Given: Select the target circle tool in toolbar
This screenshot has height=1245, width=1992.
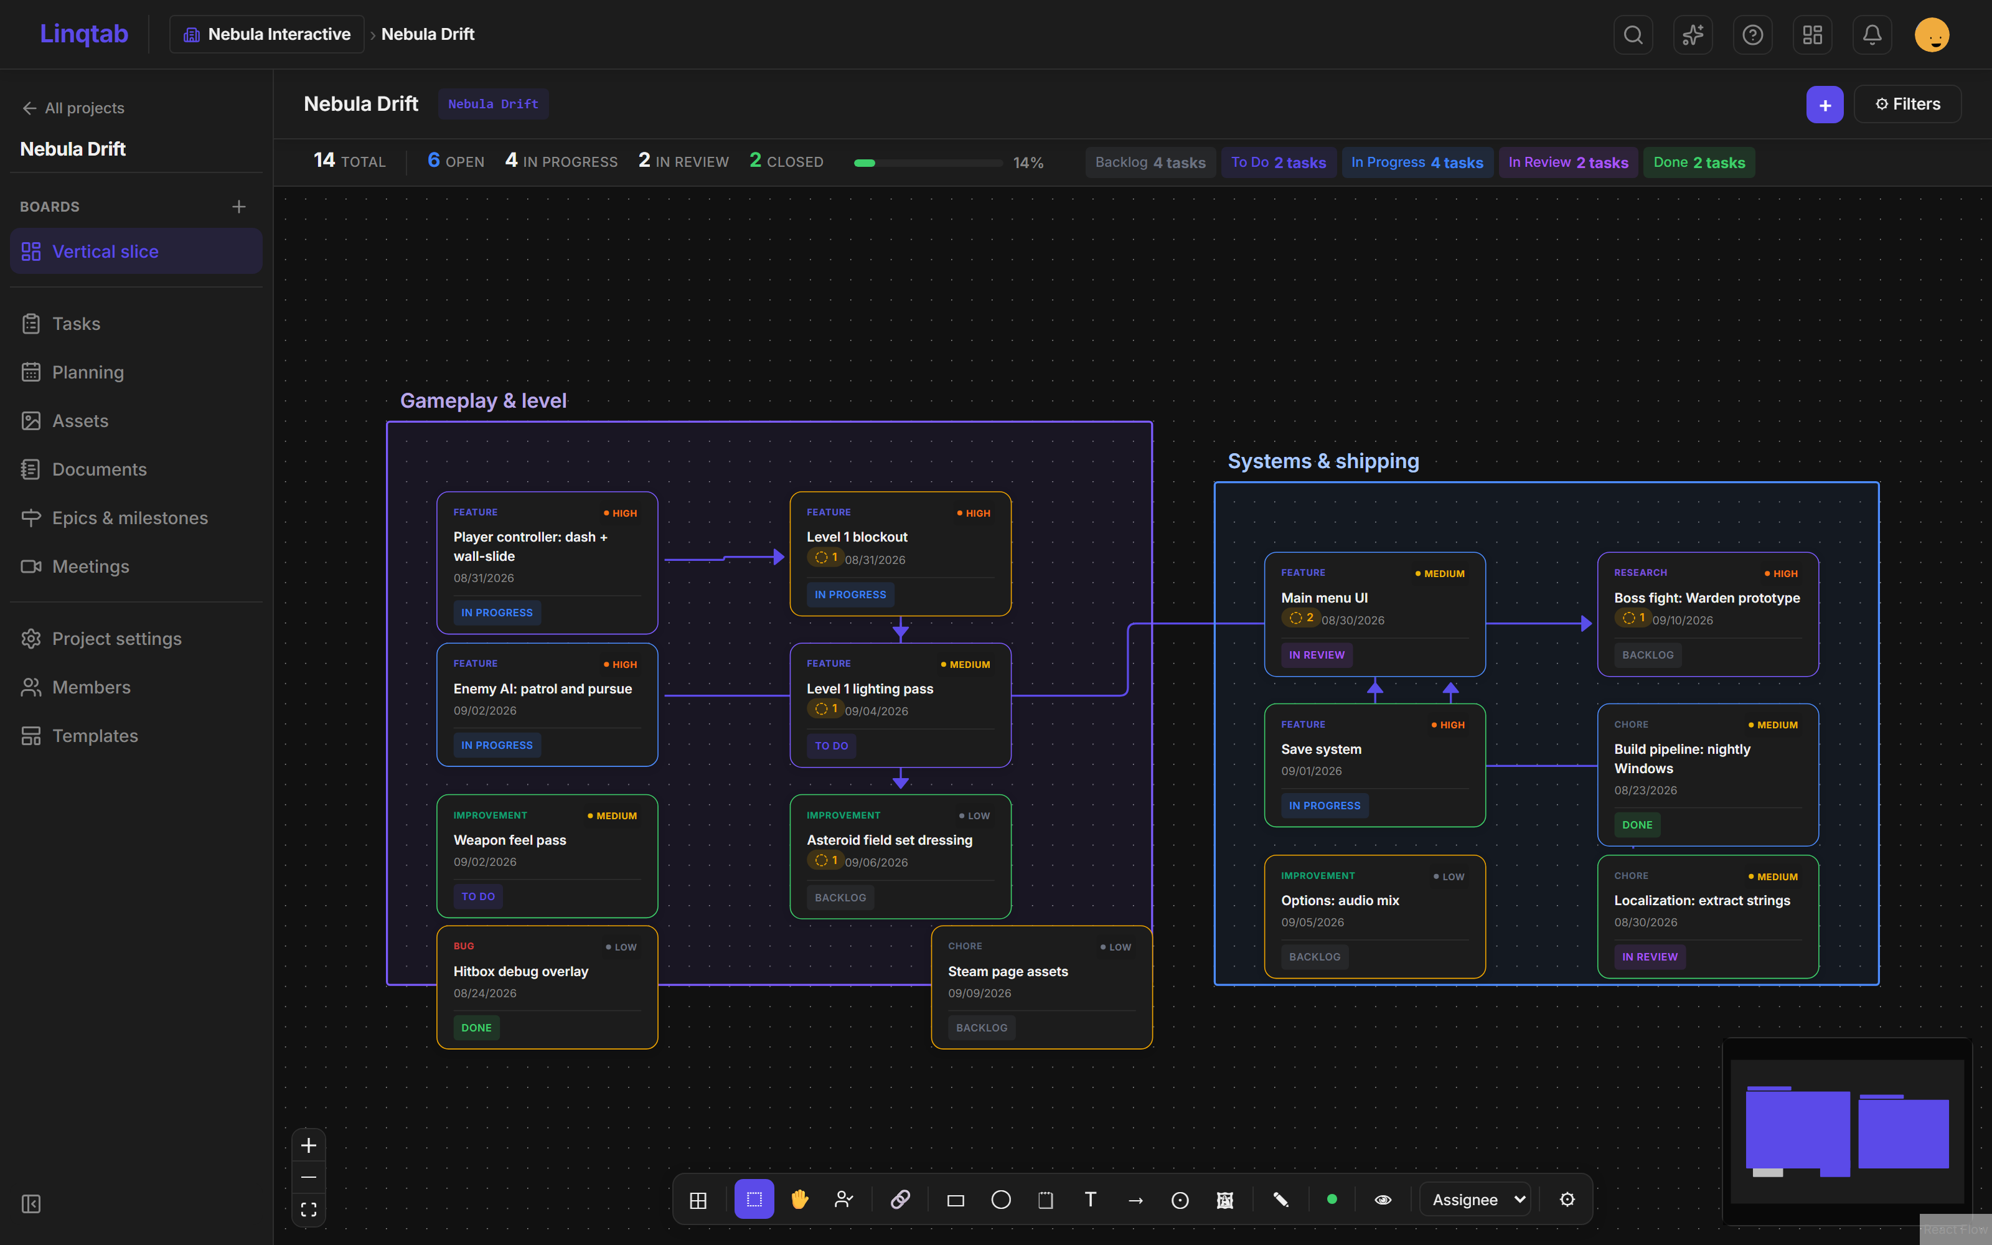Looking at the screenshot, I should click(x=1180, y=1200).
